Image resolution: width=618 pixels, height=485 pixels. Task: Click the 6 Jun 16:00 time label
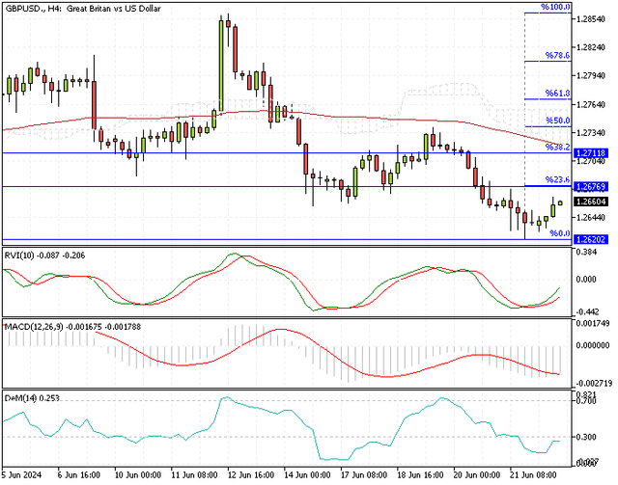pos(79,475)
